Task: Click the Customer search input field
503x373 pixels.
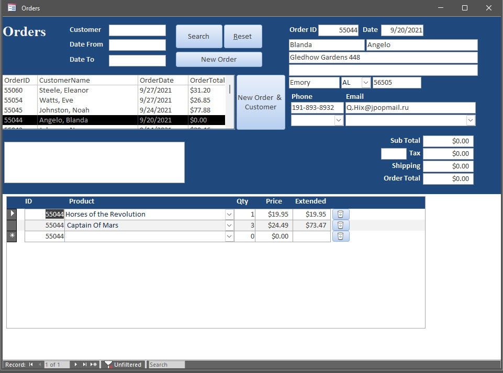Action: 137,30
